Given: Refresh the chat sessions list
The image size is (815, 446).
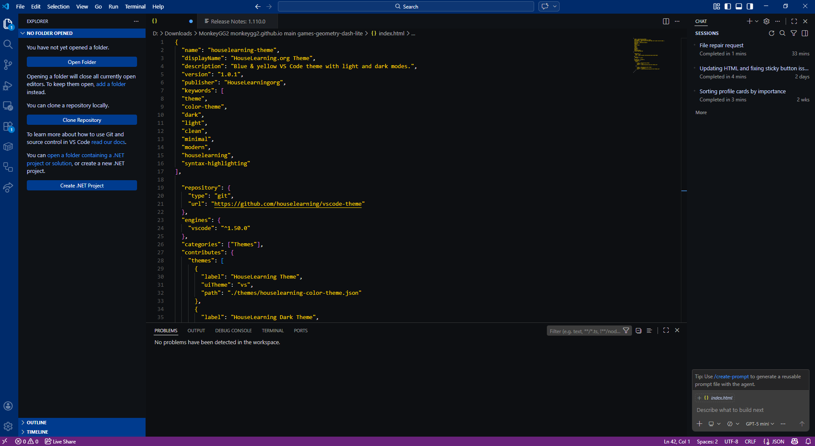Looking at the screenshot, I should point(772,33).
